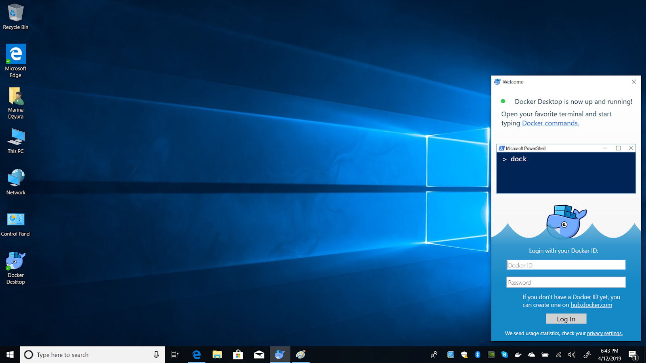Open OneDrive from the system tray
The image size is (646, 363).
[x=532, y=355]
